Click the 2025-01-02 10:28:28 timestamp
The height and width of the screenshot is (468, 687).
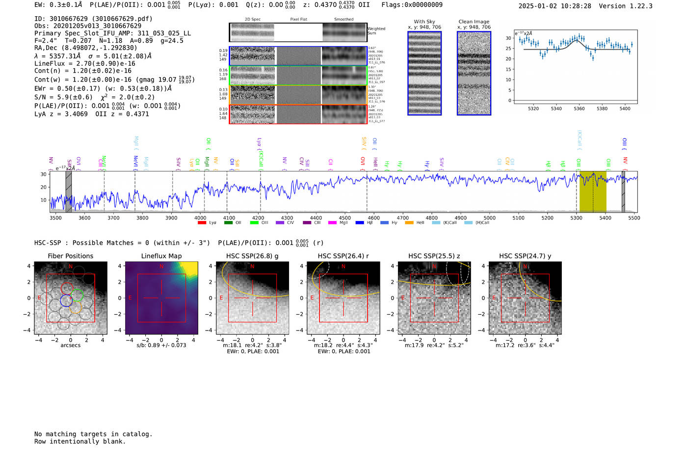[x=555, y=6]
